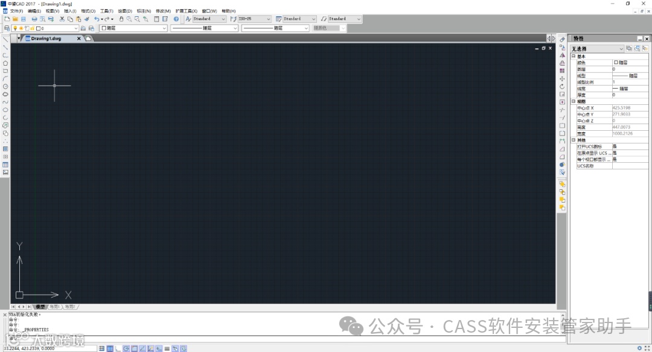The height and width of the screenshot is (352, 652).
Task: Open the Layer Properties Manager icon
Action: click(x=7, y=28)
